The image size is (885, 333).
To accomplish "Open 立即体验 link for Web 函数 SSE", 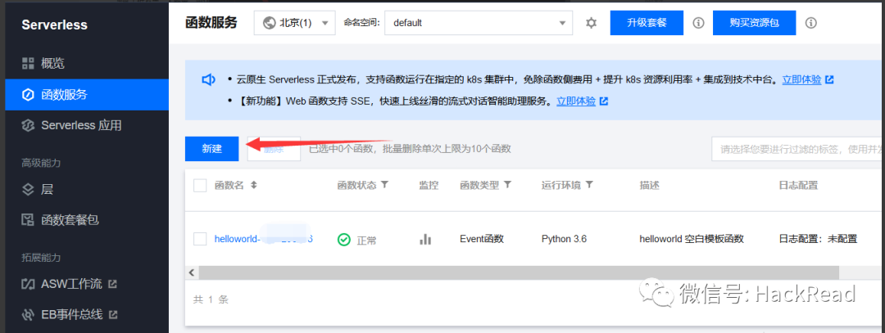I will coord(576,101).
